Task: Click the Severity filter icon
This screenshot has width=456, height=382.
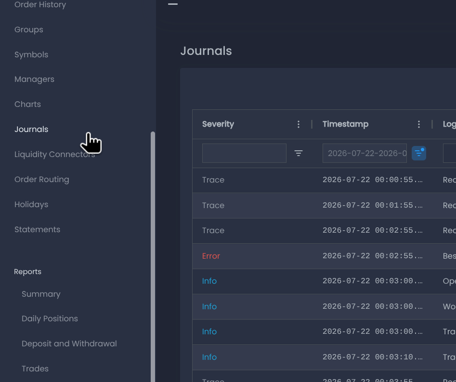Action: (299, 153)
